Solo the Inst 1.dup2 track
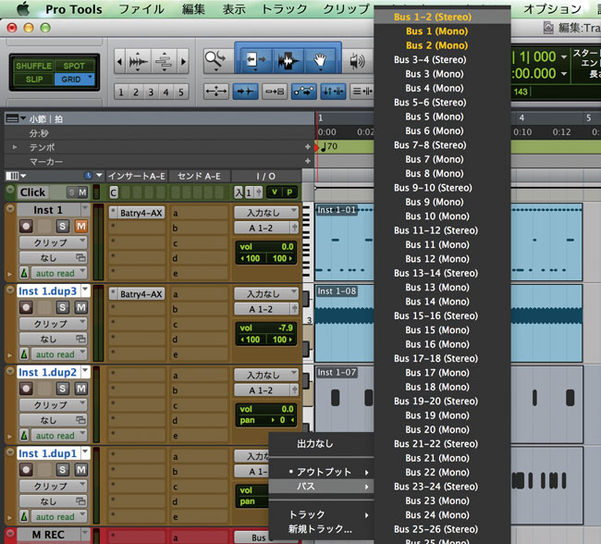This screenshot has width=601, height=544. point(63,389)
